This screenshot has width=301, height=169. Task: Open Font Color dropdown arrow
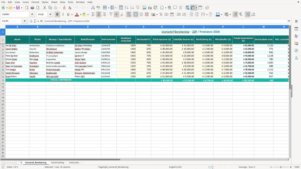coord(81,15)
